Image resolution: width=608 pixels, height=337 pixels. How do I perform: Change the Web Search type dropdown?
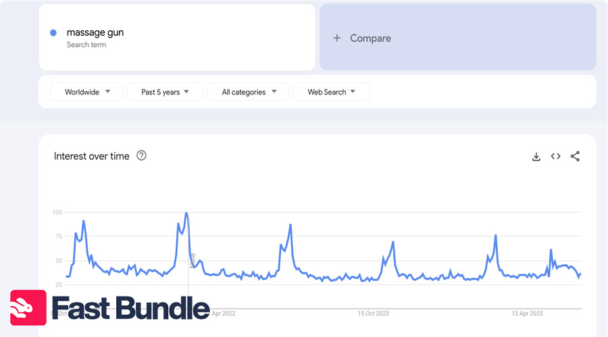(331, 92)
